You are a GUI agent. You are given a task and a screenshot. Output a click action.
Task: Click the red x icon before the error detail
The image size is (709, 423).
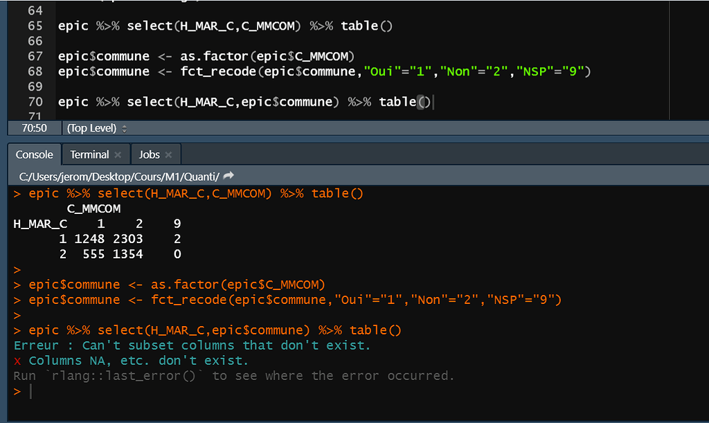(x=17, y=360)
